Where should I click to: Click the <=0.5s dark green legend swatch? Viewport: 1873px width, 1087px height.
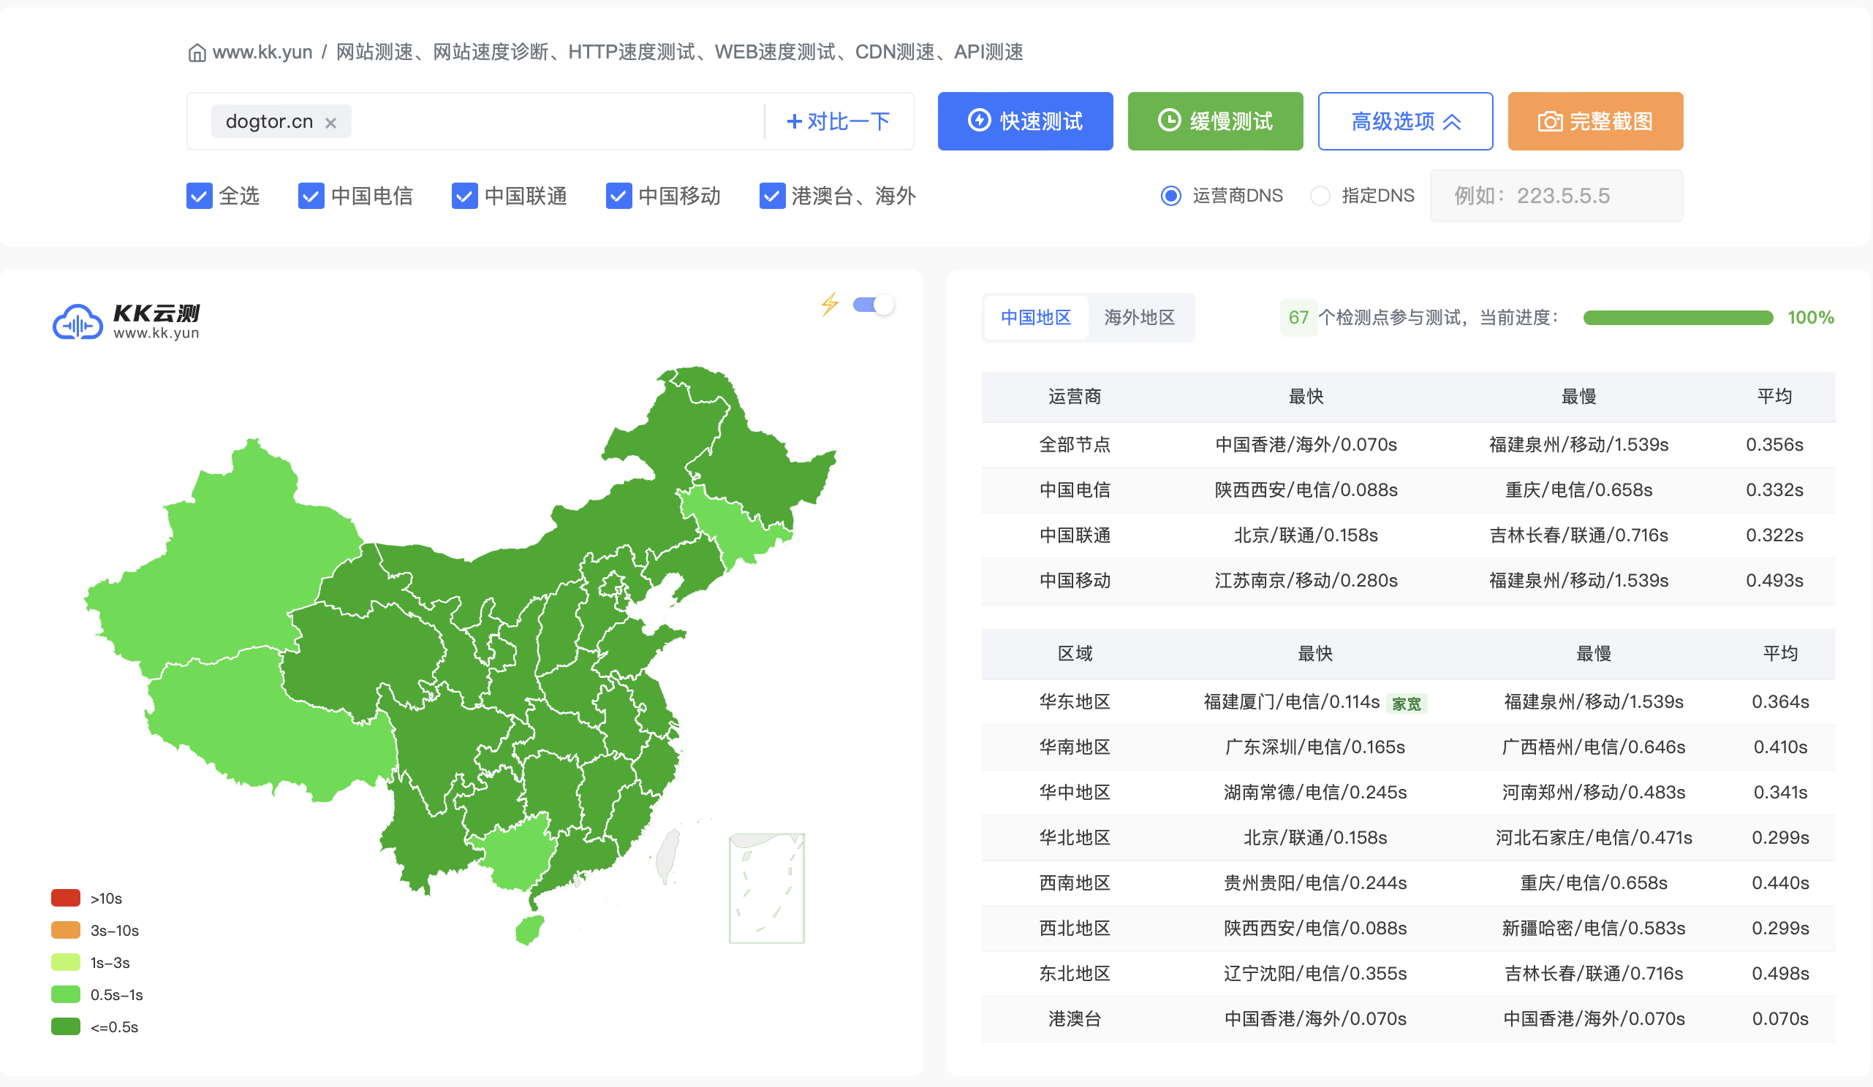pyautogui.click(x=65, y=1026)
